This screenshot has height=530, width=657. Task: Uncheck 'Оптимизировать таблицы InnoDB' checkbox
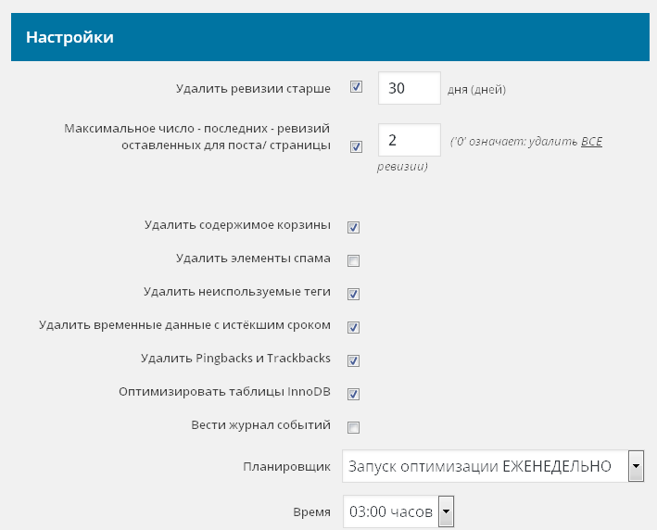(x=353, y=394)
